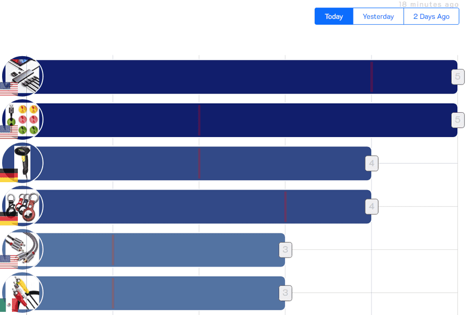Click the US flag beside the cable clips
This screenshot has height=315, width=469.
8,132
